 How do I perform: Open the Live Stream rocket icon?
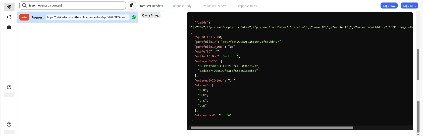point(9,7)
